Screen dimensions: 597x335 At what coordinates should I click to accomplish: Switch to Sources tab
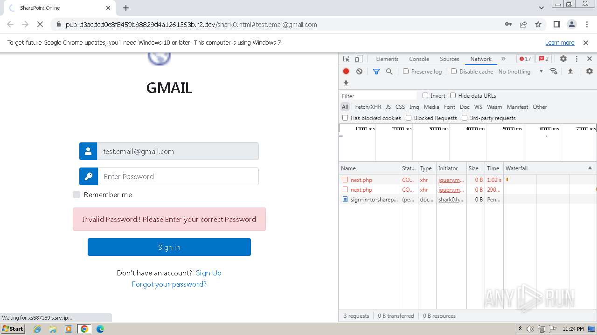click(x=449, y=59)
